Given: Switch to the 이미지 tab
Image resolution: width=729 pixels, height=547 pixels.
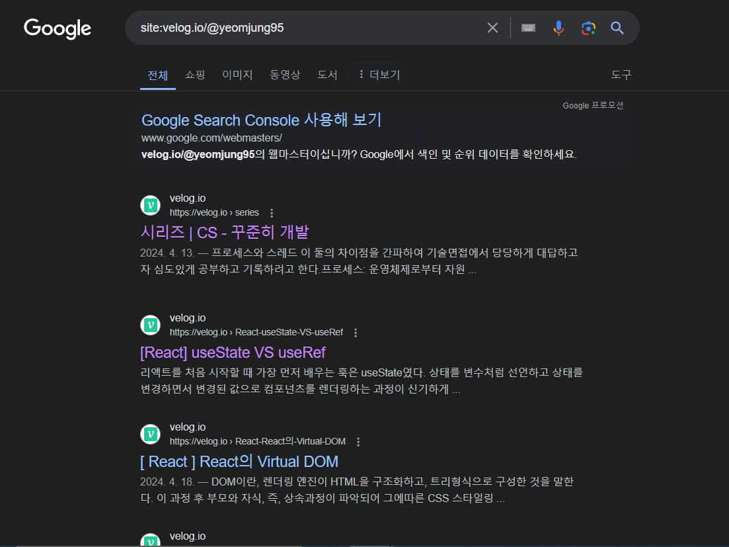Looking at the screenshot, I should (x=237, y=75).
